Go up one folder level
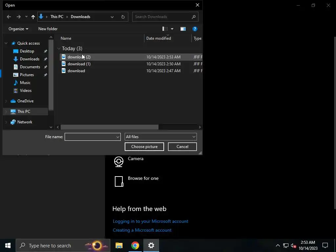 pos(33,17)
